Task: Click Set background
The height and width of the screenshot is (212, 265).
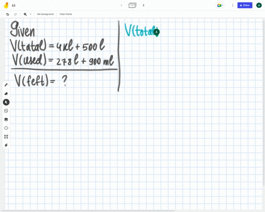Action: click(45, 14)
